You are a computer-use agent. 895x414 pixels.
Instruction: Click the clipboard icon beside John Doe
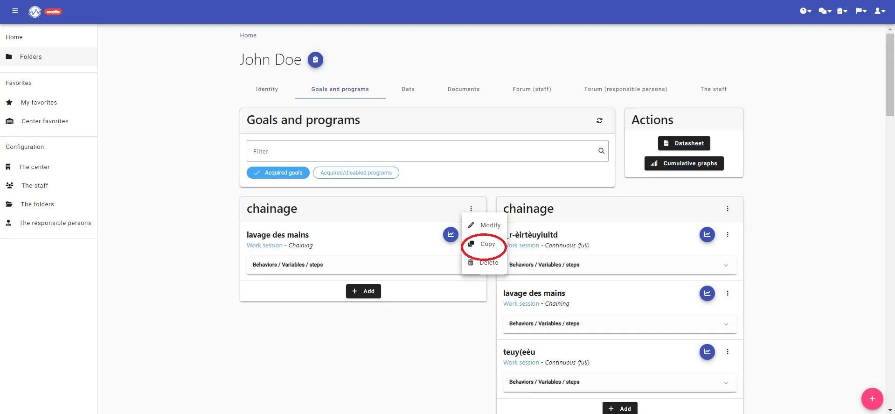click(315, 60)
